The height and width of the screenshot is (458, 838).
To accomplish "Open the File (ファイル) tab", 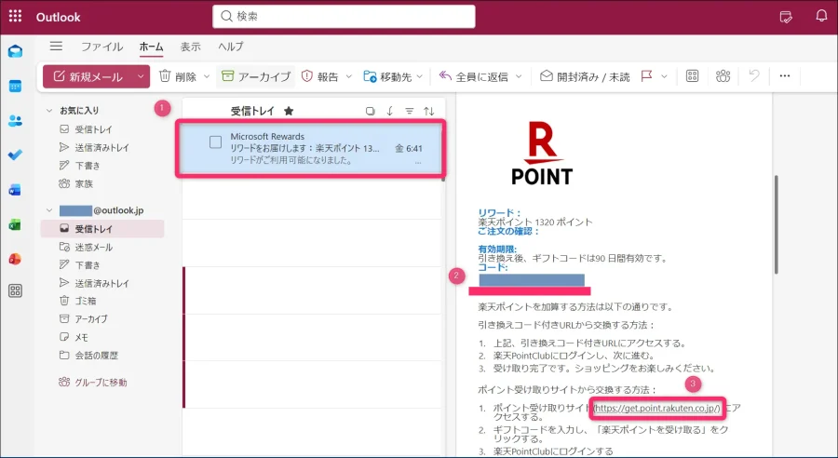I will coord(101,47).
